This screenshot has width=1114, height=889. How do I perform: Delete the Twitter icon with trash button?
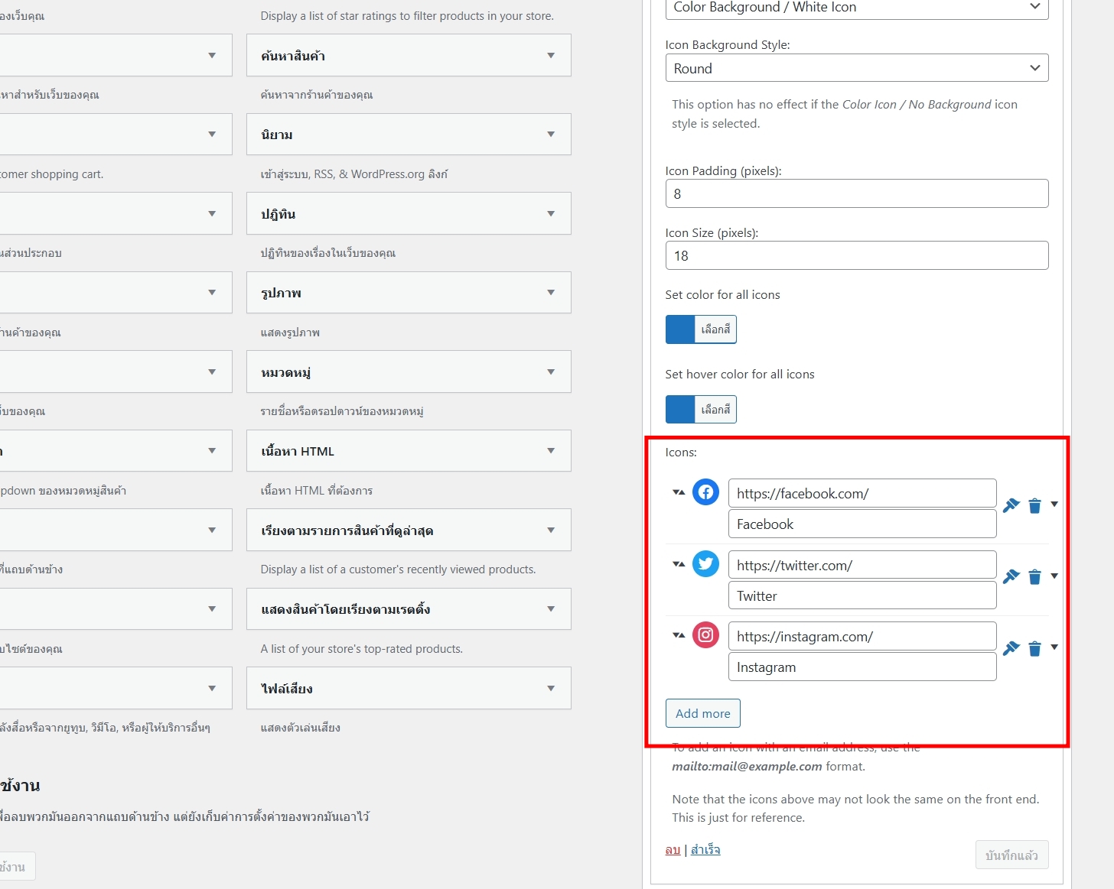pos(1034,577)
